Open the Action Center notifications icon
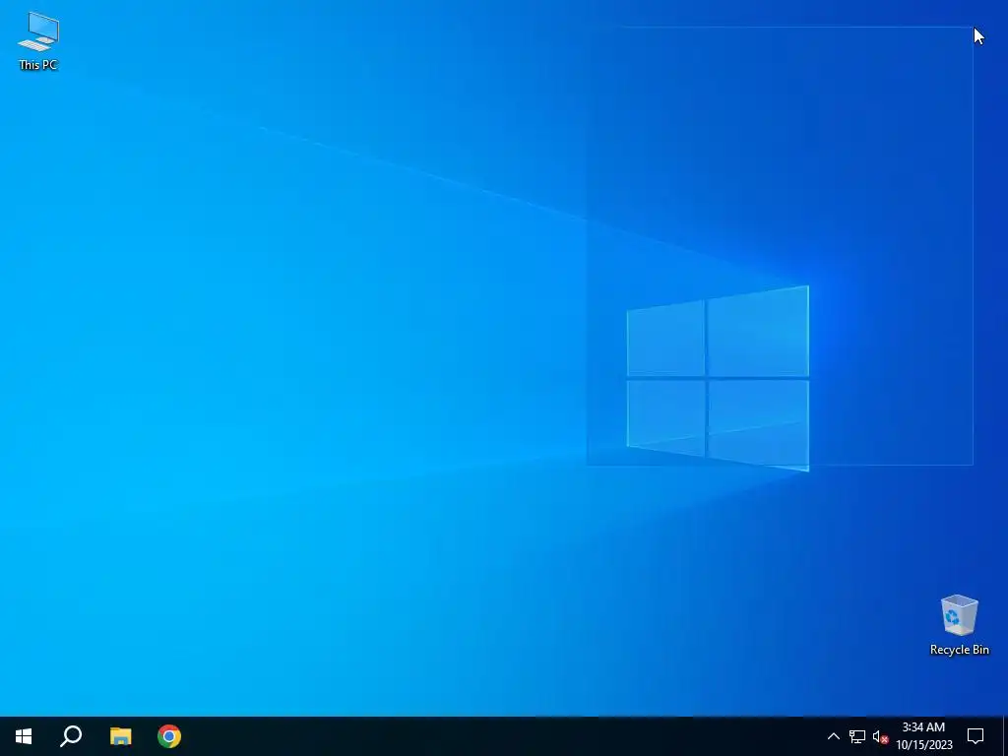The image size is (1008, 756). coord(976,736)
